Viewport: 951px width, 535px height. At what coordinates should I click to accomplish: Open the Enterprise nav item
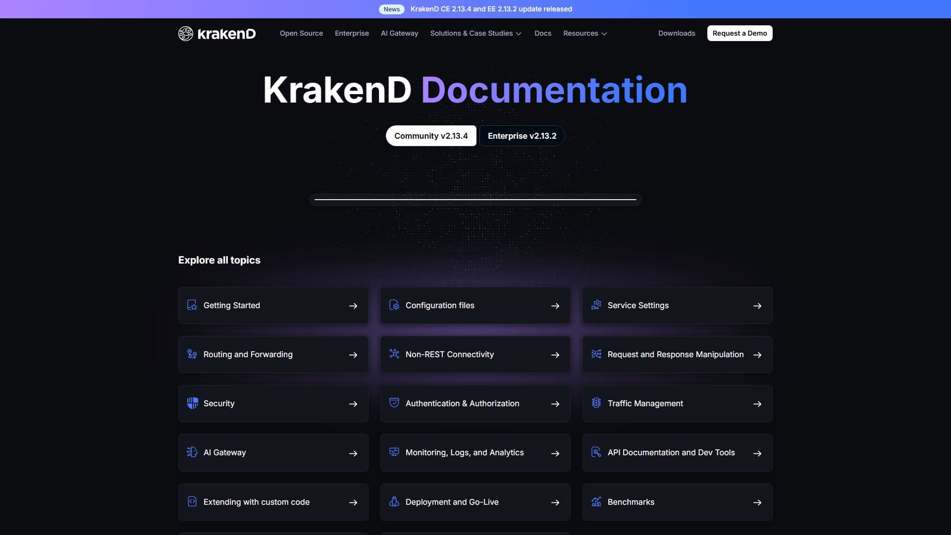(352, 33)
